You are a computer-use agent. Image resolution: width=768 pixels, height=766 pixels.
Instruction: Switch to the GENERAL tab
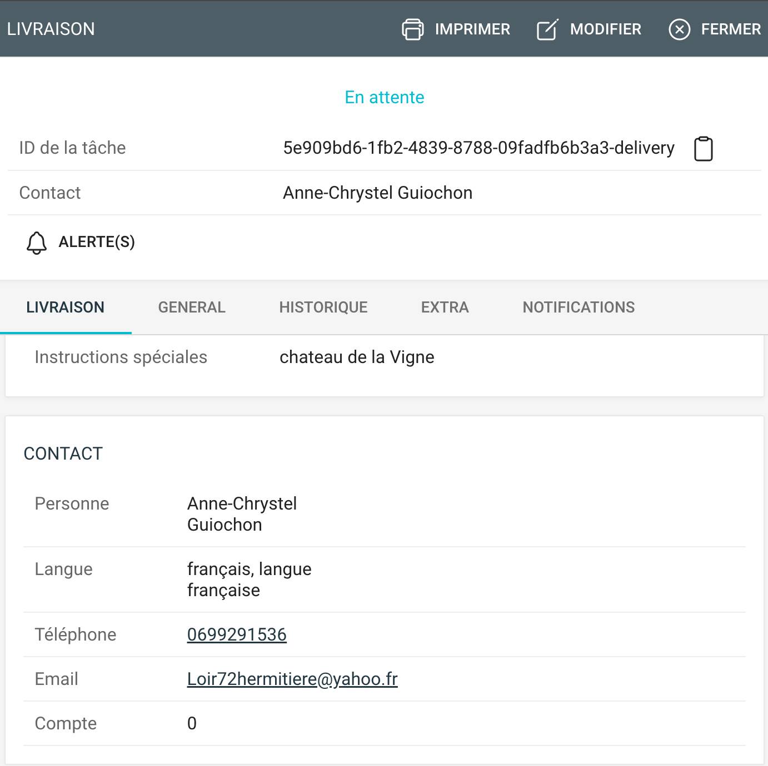point(192,308)
